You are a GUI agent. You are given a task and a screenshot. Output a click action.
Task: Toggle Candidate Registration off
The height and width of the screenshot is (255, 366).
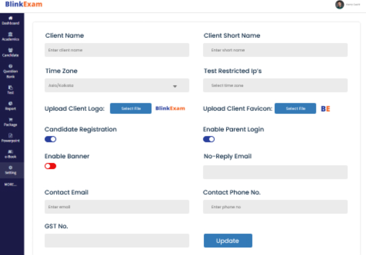(50, 139)
